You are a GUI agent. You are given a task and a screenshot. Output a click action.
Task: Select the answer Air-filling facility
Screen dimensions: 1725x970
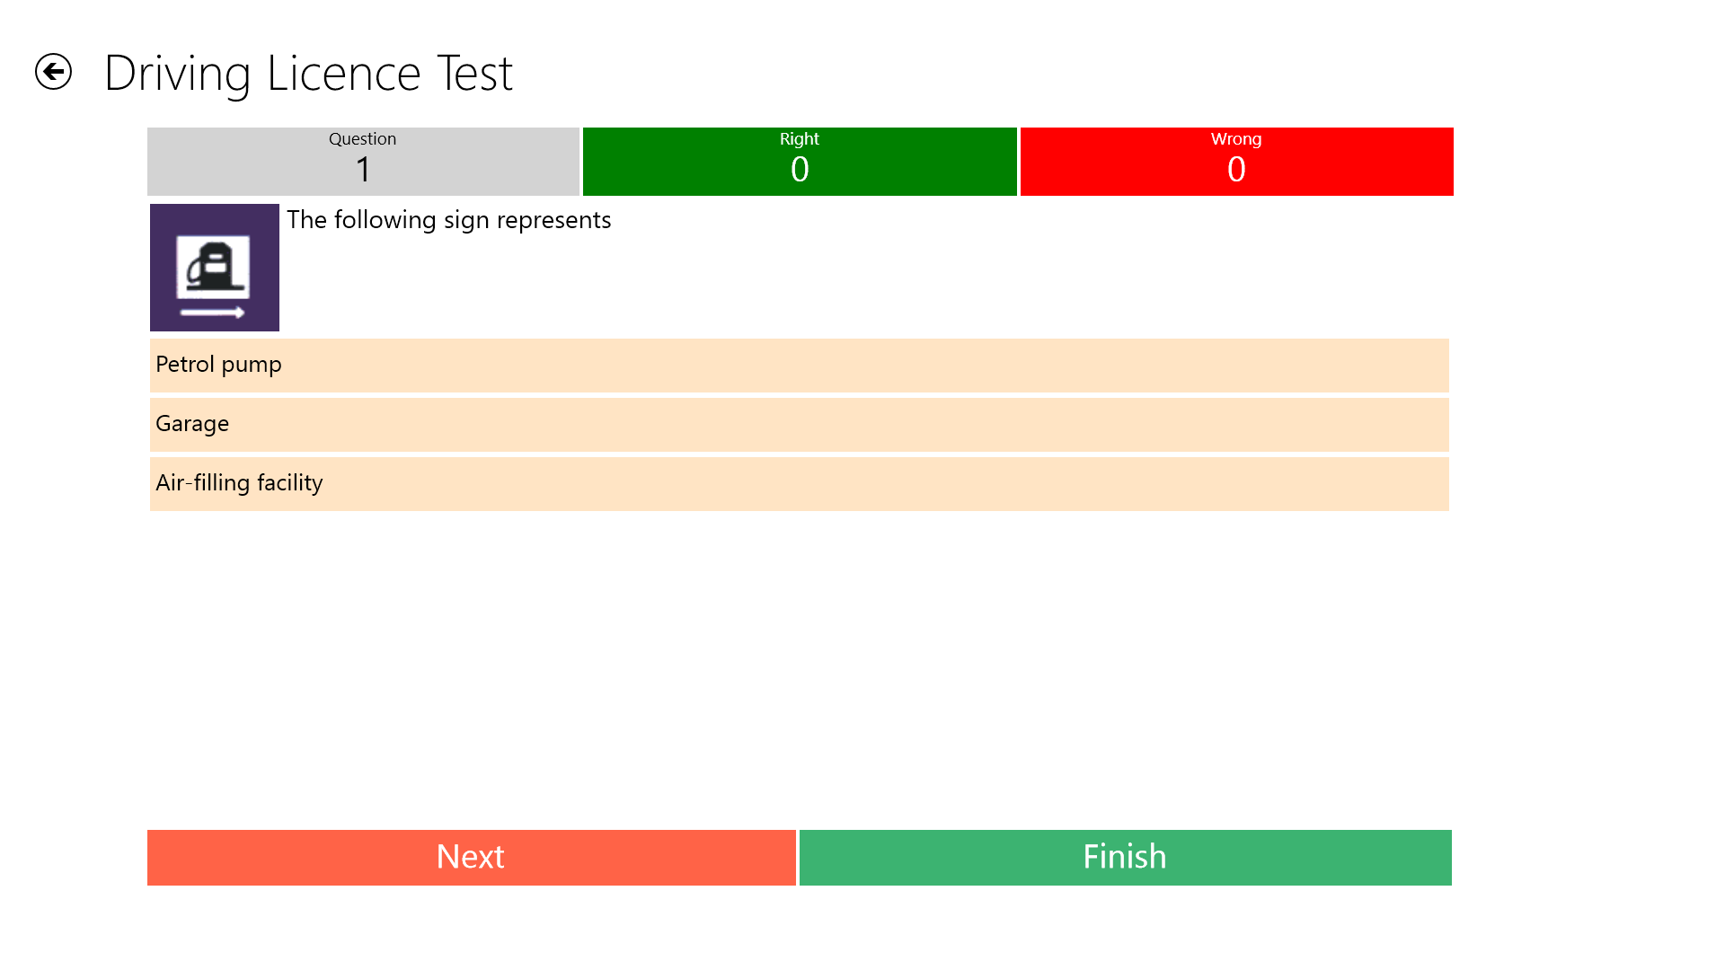[x=799, y=483]
